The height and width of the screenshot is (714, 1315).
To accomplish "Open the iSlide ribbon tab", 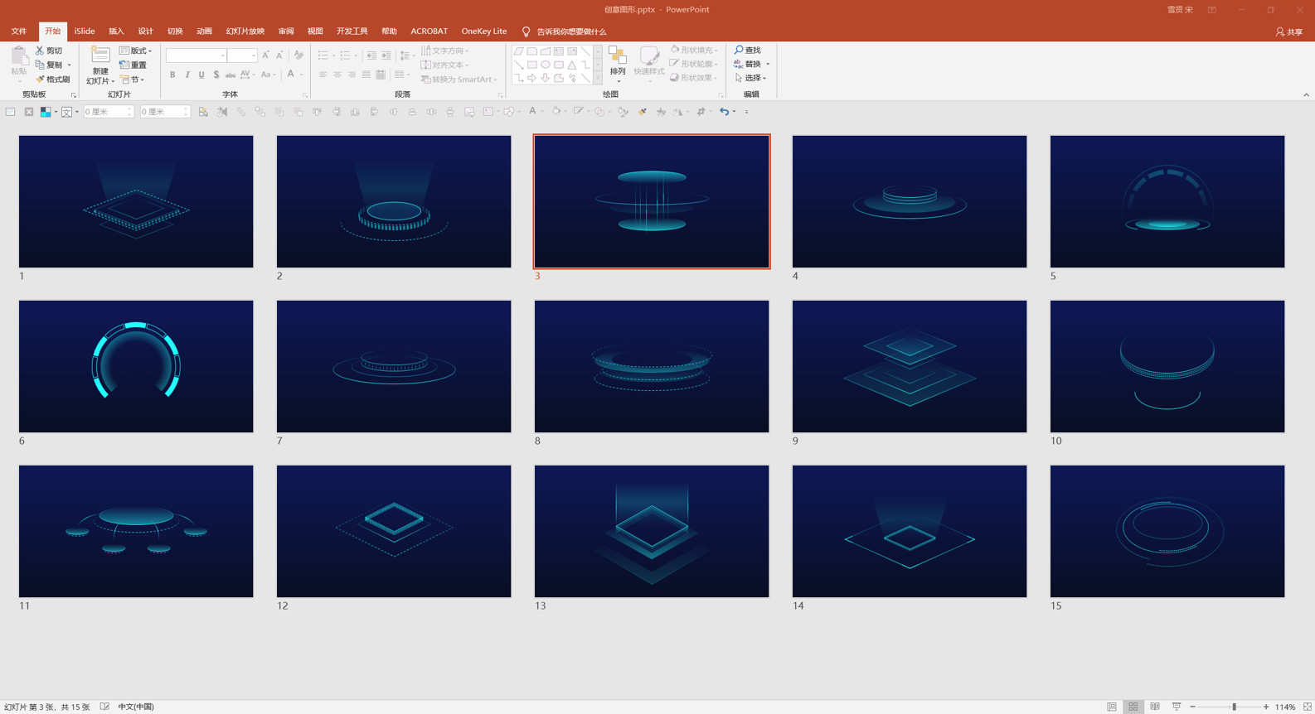I will tap(85, 31).
